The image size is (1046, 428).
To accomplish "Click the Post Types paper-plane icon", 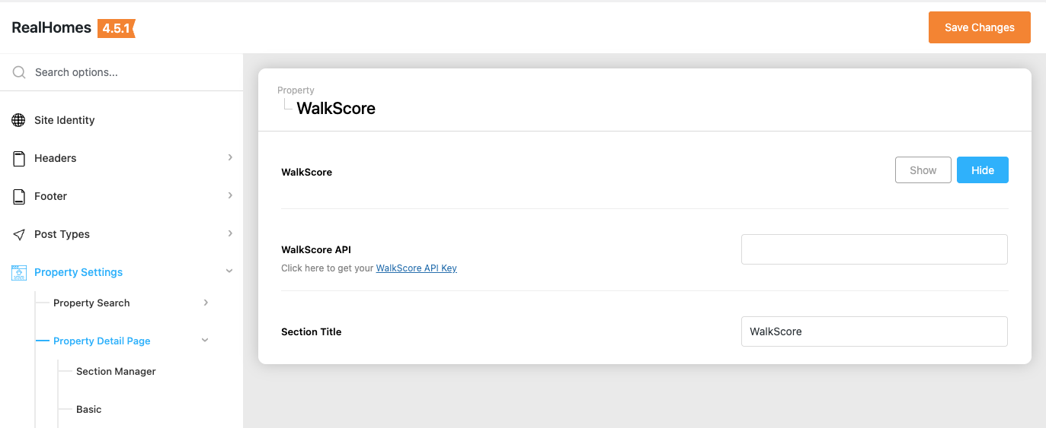I will (19, 234).
